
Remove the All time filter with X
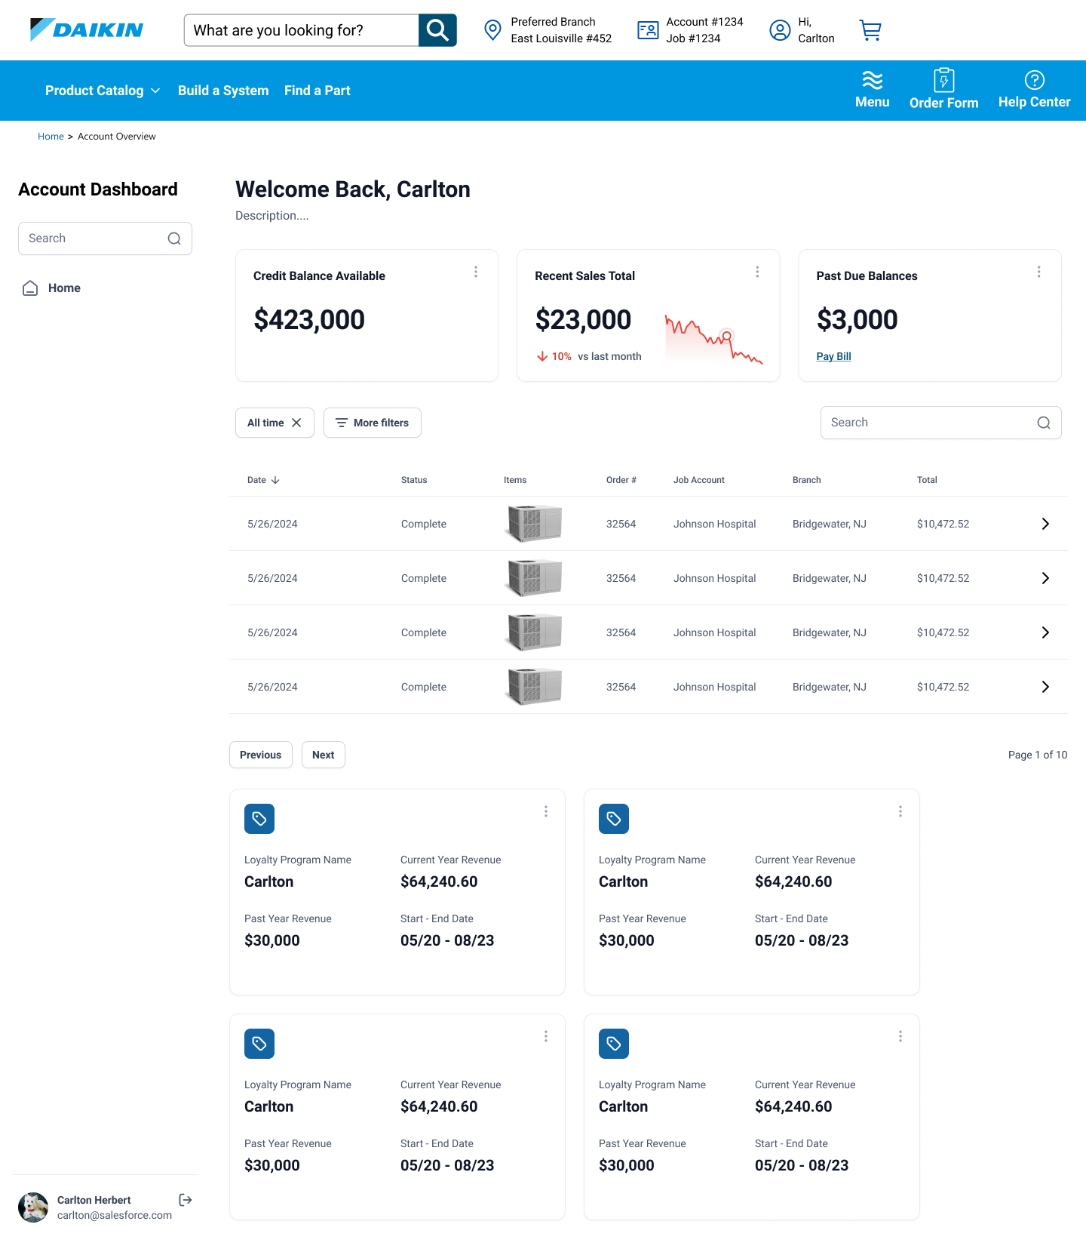pos(296,423)
